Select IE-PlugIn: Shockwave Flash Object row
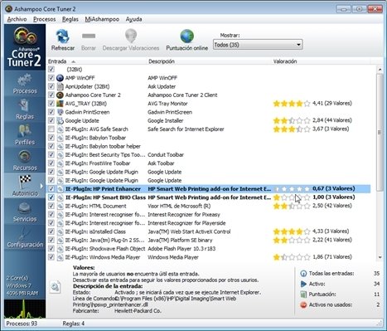 pos(209,249)
